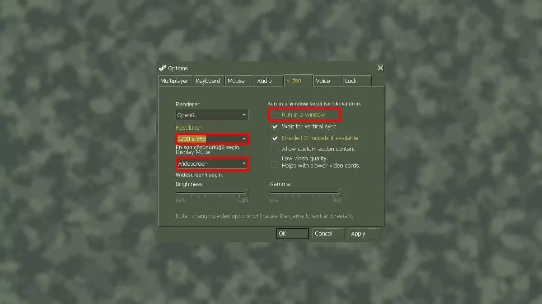This screenshot has height=304, width=542.
Task: Enable the Run in a window checkbox
Action: [275, 115]
